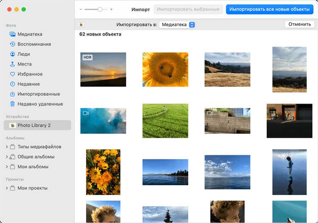Select the green rice field thumbnail

click(x=165, y=121)
